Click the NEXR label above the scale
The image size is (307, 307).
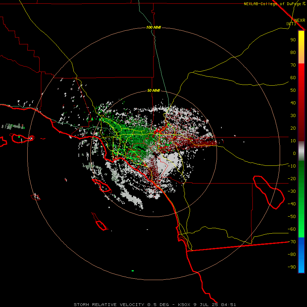[x=300, y=20]
